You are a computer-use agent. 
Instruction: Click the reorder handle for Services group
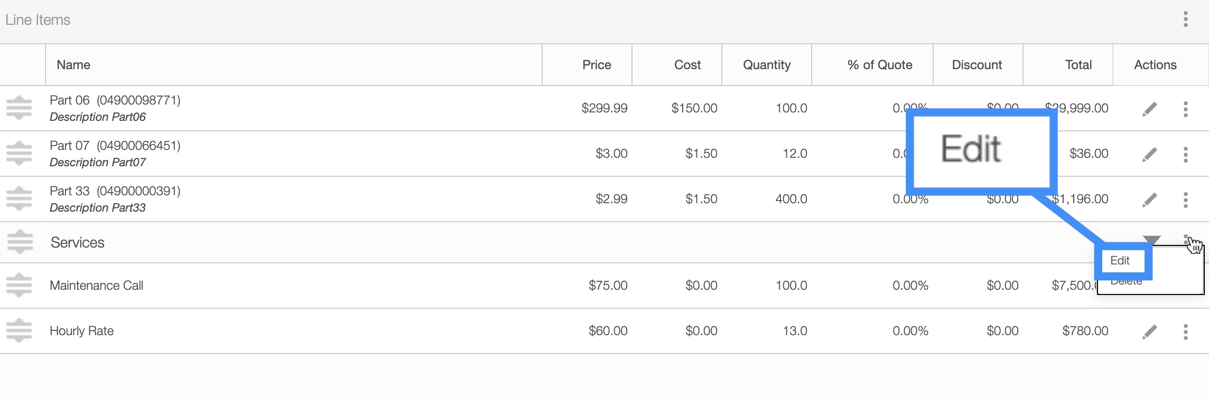(x=20, y=242)
